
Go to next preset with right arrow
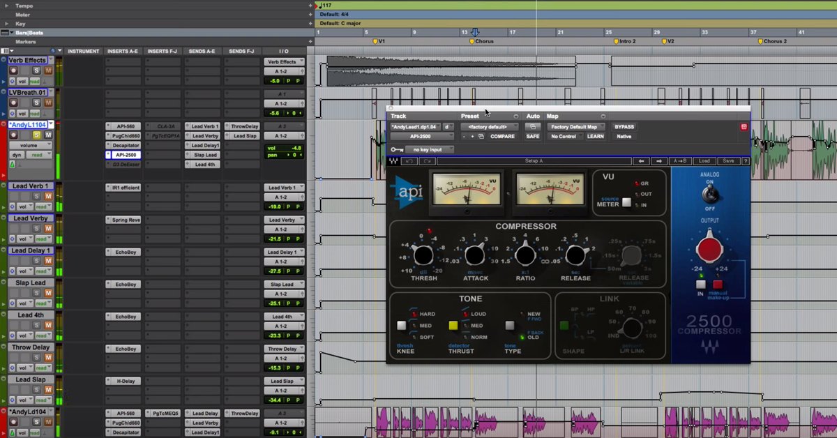[x=659, y=161]
